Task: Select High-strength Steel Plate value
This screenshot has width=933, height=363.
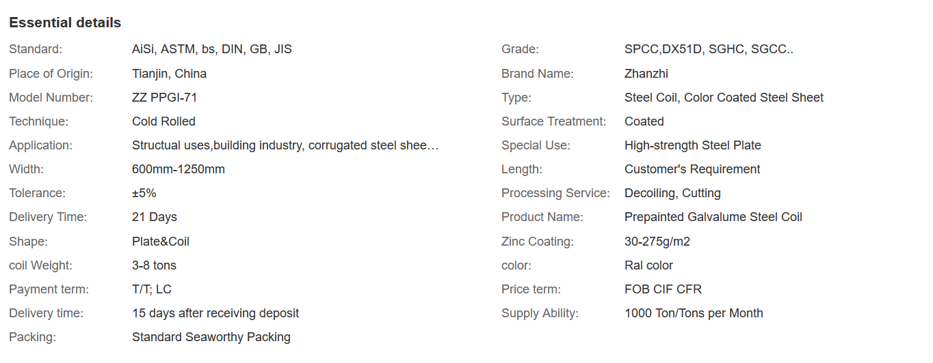Action: coord(692,145)
